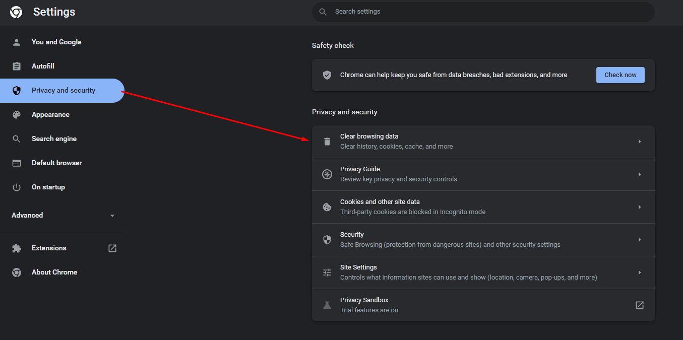683x340 pixels.
Task: Click the Privacy Guide title text
Action: pyautogui.click(x=360, y=169)
